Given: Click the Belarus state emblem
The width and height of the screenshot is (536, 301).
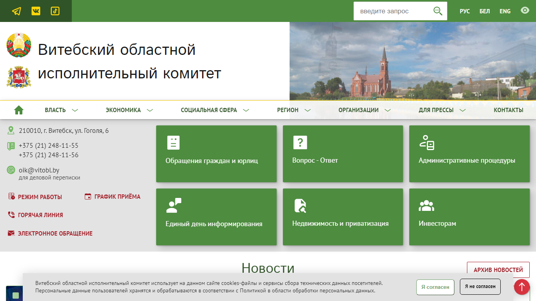Looking at the screenshot, I should click(x=19, y=45).
